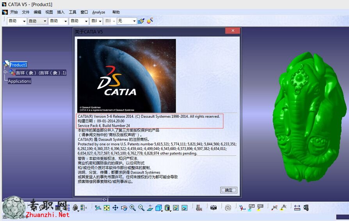The image size is (349, 221).
Task: Open the 窗口 menu
Action: pos(84,12)
